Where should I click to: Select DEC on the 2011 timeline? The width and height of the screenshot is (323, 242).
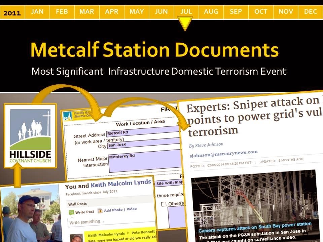[311, 12]
